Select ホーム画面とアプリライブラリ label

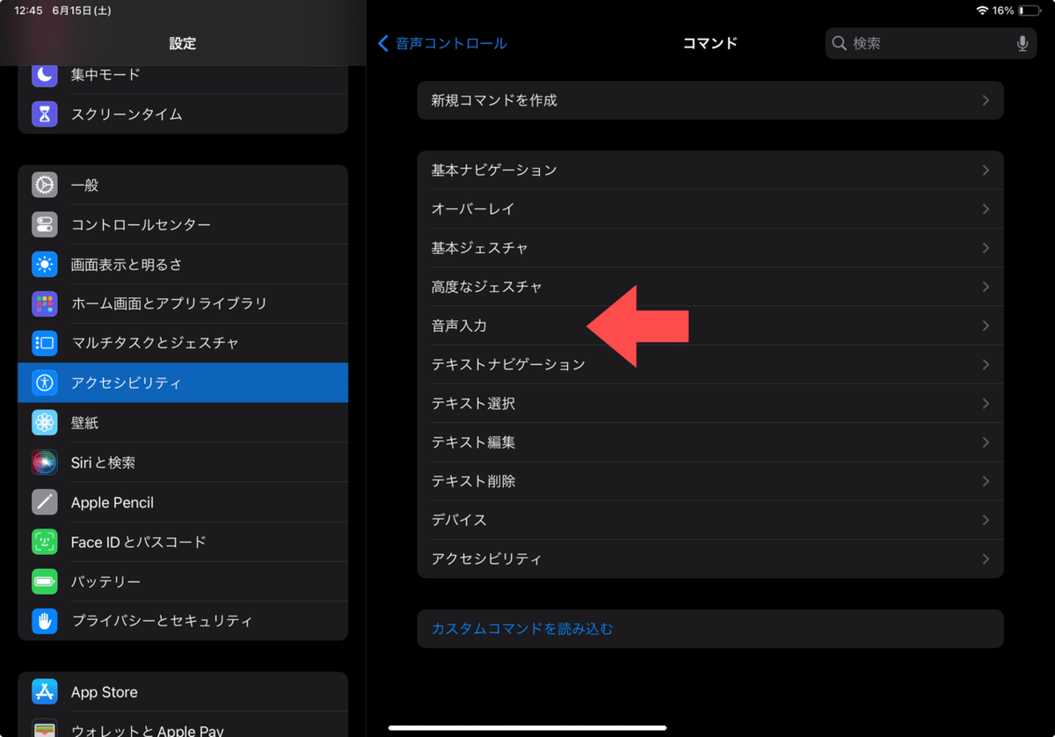coord(169,303)
